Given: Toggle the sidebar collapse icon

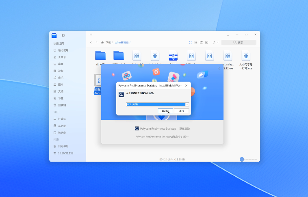Looking at the screenshot, I should click(x=63, y=35).
